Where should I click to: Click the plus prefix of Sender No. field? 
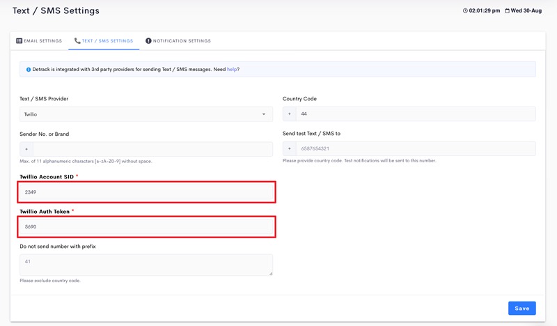(26, 149)
